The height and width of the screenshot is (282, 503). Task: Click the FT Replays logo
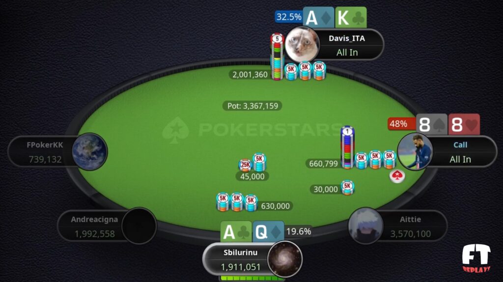click(x=476, y=258)
